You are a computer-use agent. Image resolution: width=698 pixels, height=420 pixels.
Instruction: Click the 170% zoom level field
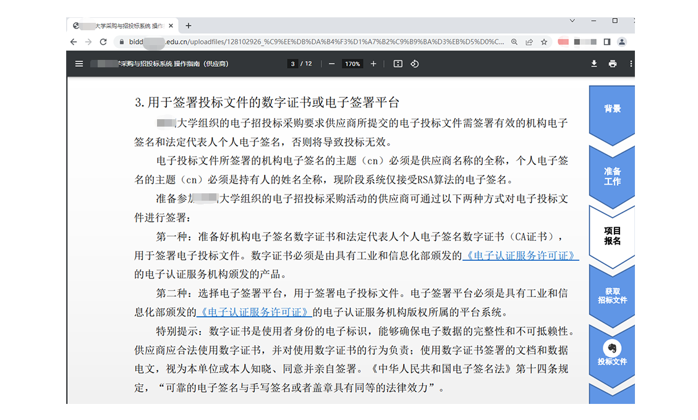[x=352, y=64]
